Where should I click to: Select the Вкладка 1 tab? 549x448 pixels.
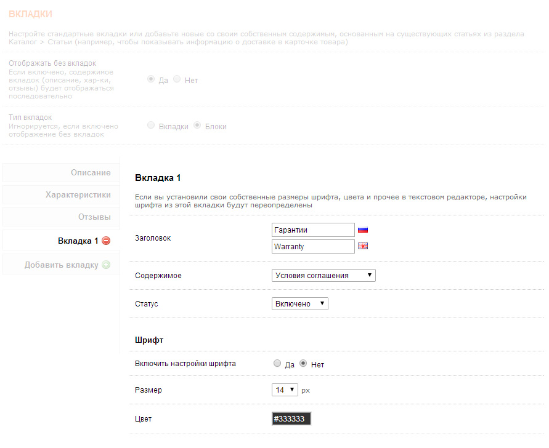[78, 241]
